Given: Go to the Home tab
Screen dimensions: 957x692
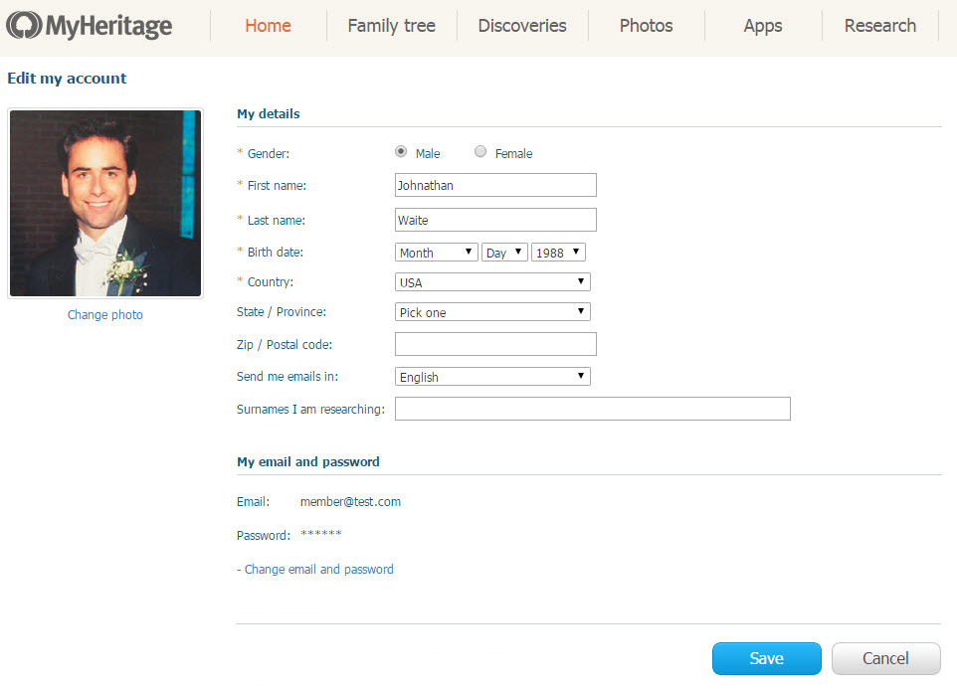Looking at the screenshot, I should [x=268, y=26].
